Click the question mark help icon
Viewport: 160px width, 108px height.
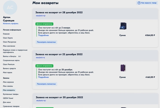tap(139, 3)
